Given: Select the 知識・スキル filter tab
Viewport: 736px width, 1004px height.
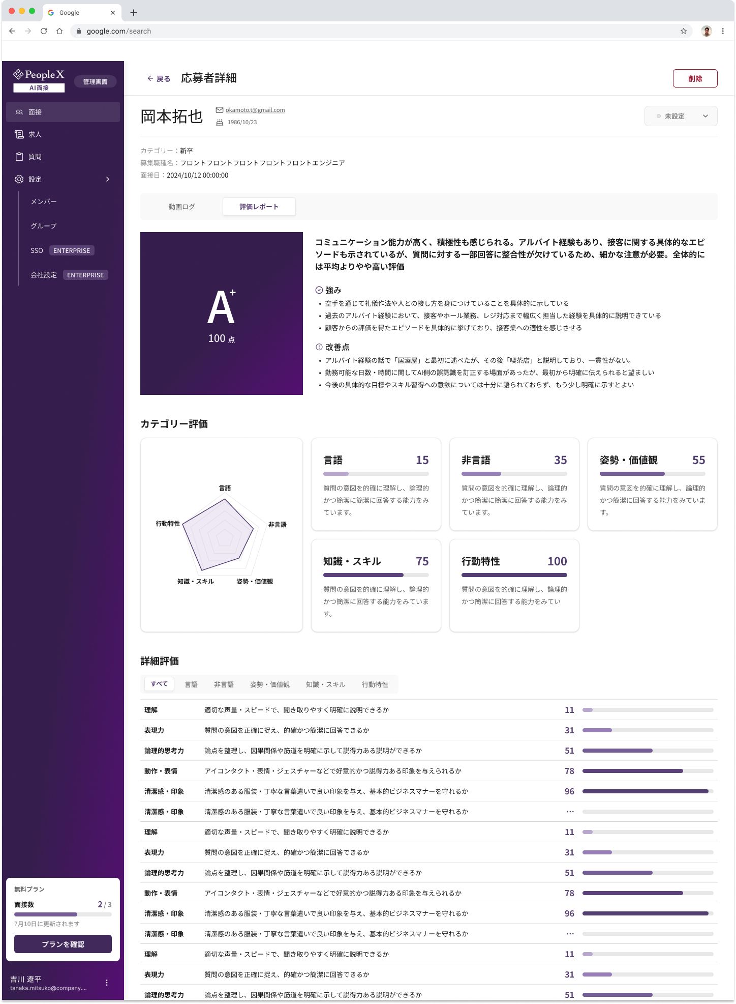Looking at the screenshot, I should (x=325, y=684).
